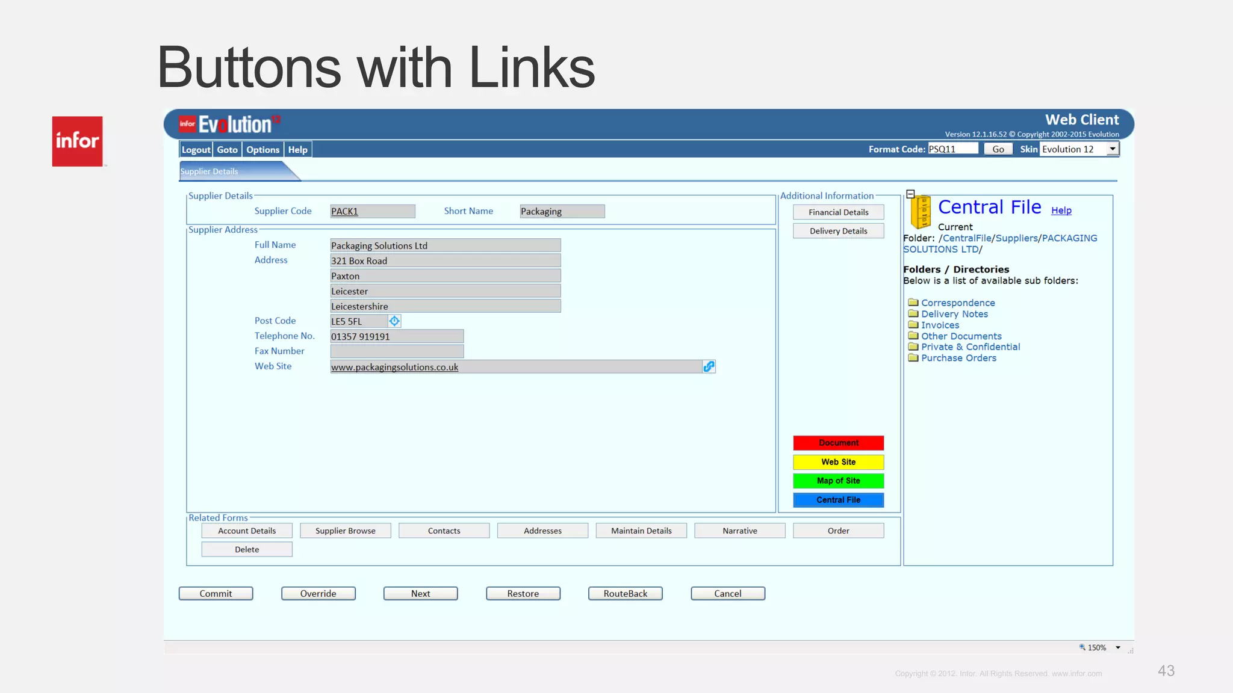Click the Central File cabinet icon
The image size is (1233, 693).
point(921,212)
